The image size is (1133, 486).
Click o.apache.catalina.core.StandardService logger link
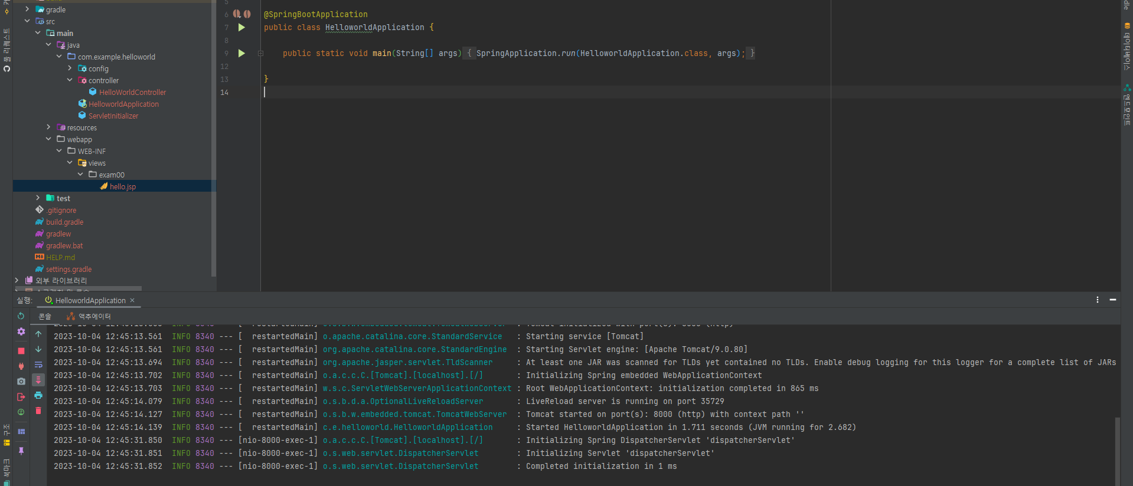[412, 336]
